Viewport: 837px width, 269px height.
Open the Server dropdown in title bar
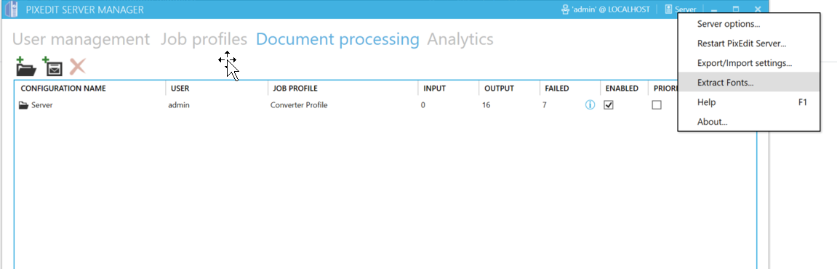click(681, 9)
